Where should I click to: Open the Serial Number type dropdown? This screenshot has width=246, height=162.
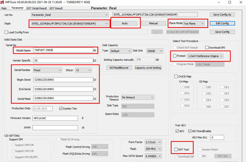pyautogui.click(x=47, y=70)
